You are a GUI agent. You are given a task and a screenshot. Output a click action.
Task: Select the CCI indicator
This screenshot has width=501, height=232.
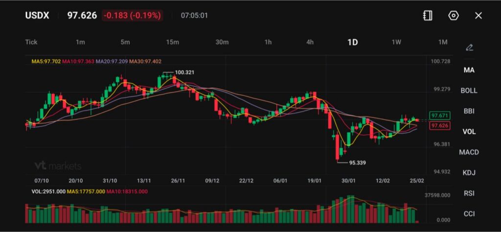469,214
